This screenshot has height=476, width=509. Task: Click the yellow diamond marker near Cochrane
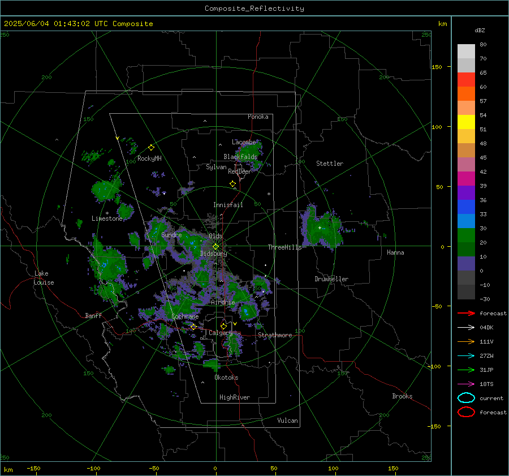193,327
